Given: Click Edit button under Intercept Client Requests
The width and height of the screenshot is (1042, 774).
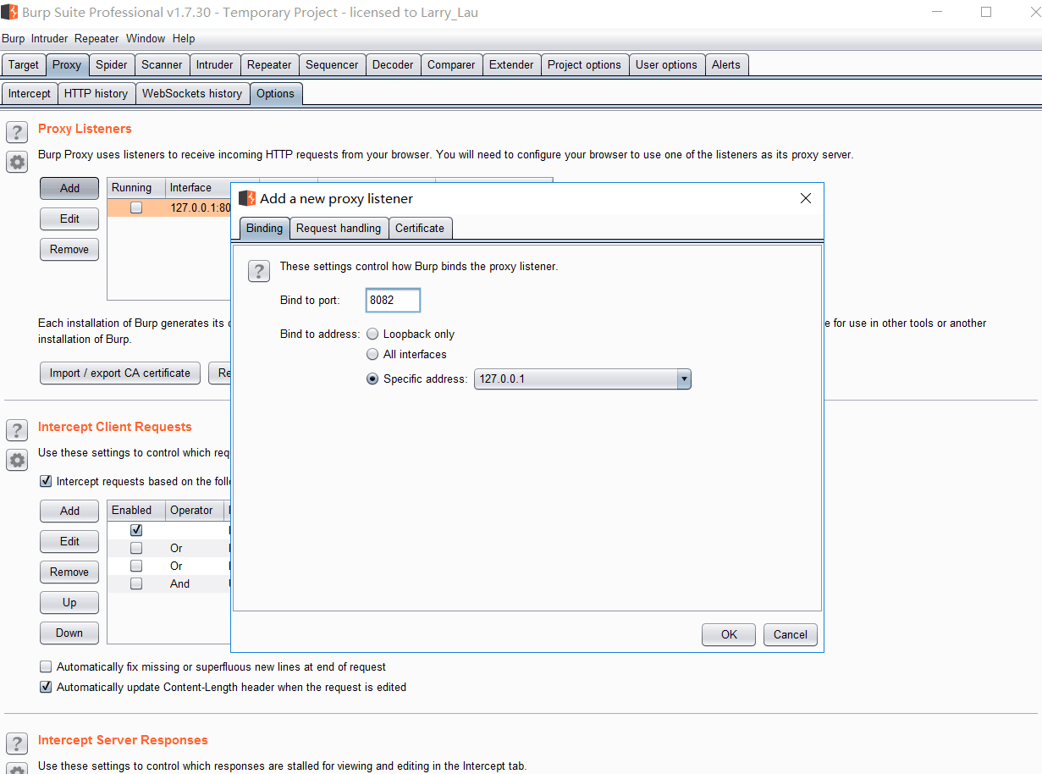Looking at the screenshot, I should click(x=69, y=541).
